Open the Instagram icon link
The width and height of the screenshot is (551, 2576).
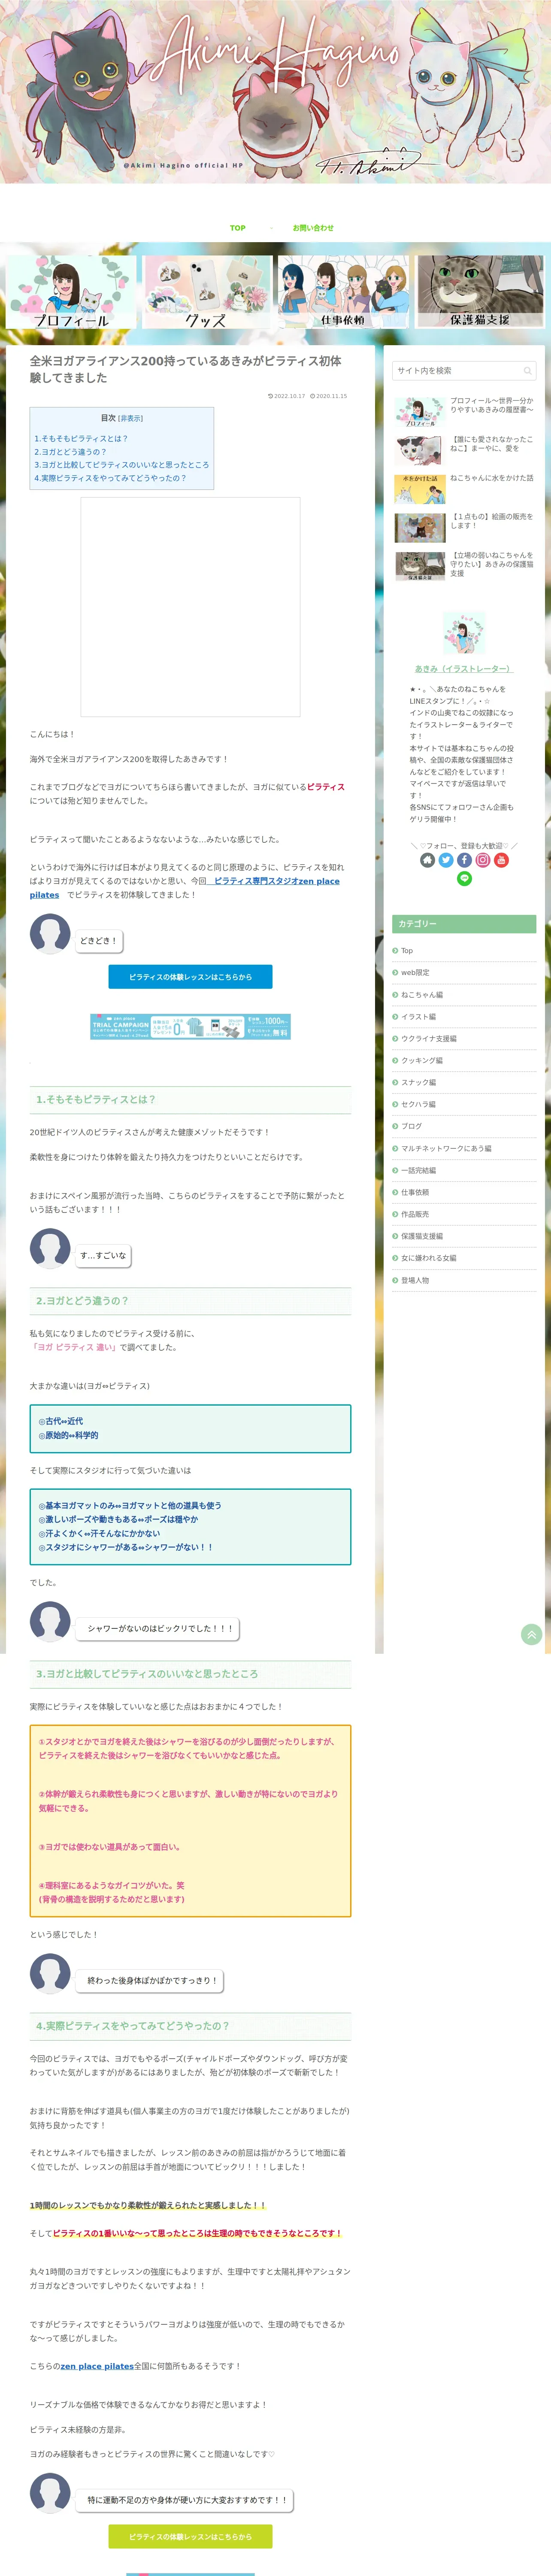[483, 860]
